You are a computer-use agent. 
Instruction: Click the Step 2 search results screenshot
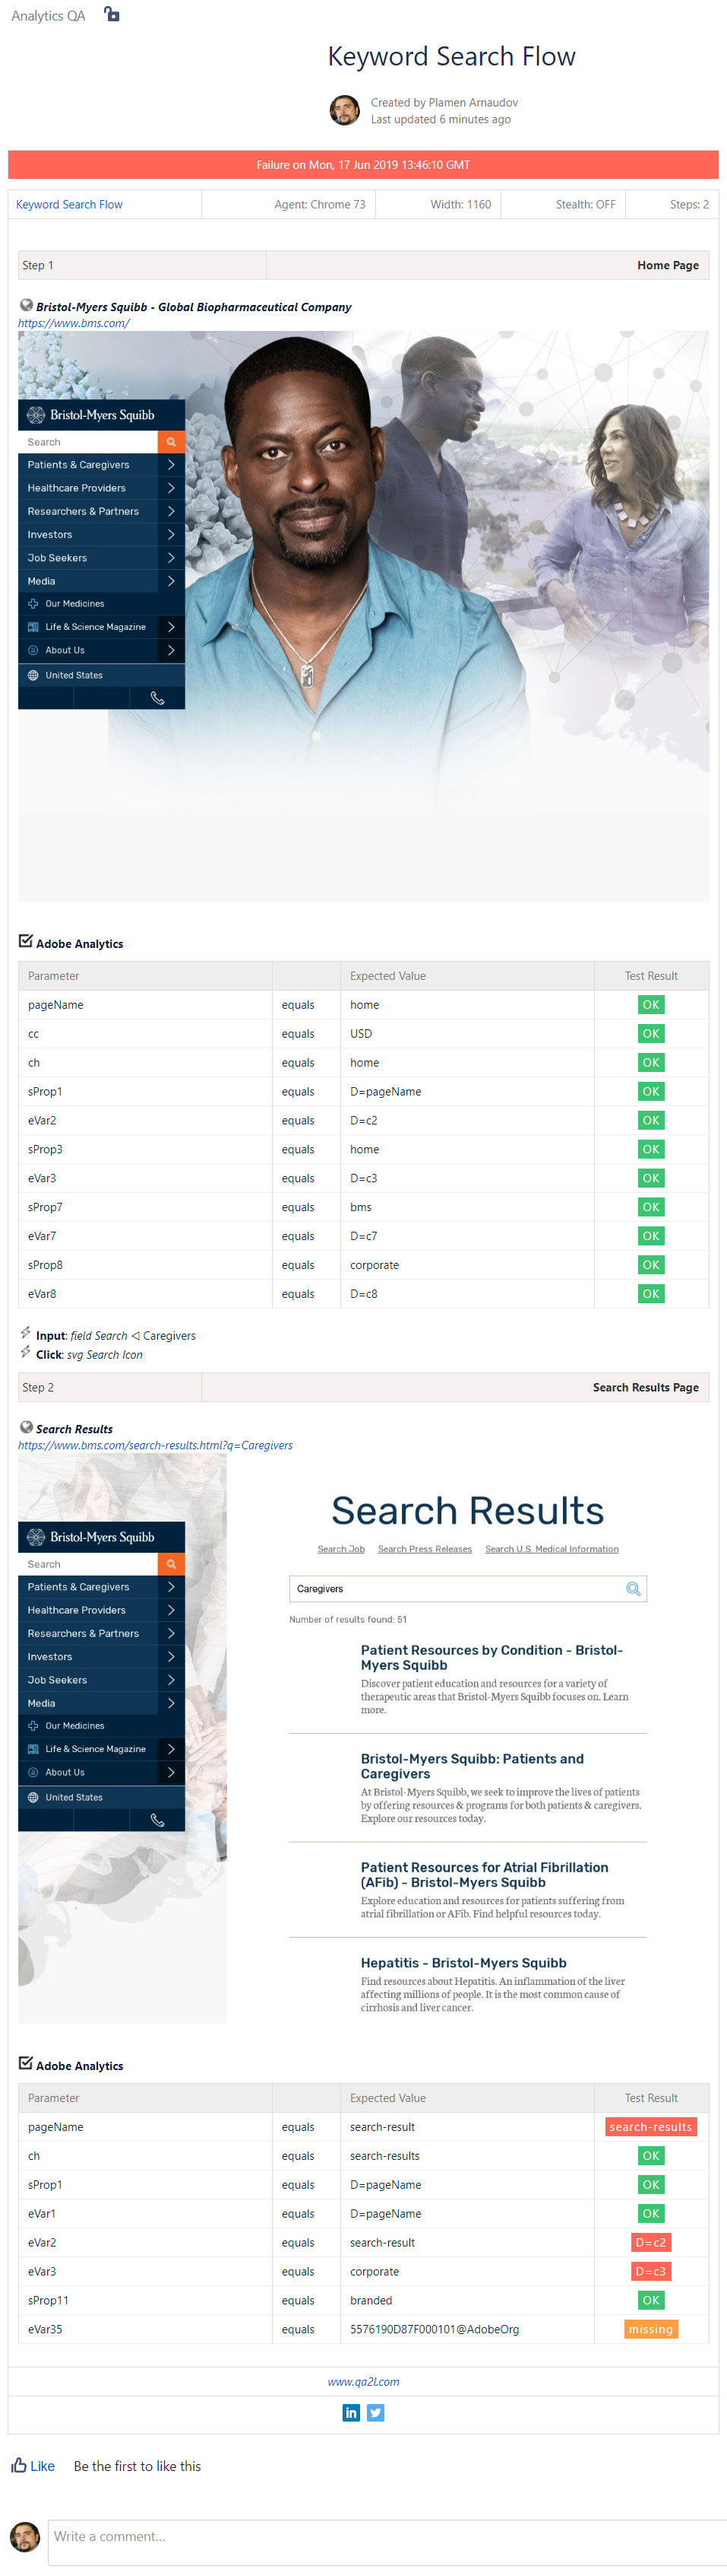tap(363, 1739)
